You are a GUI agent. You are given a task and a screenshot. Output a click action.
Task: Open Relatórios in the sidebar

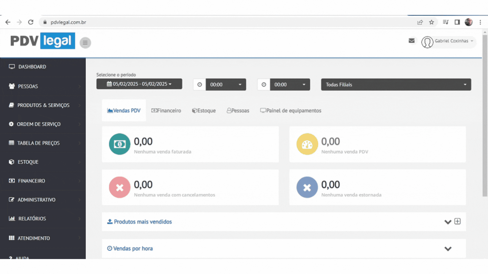[32, 219]
